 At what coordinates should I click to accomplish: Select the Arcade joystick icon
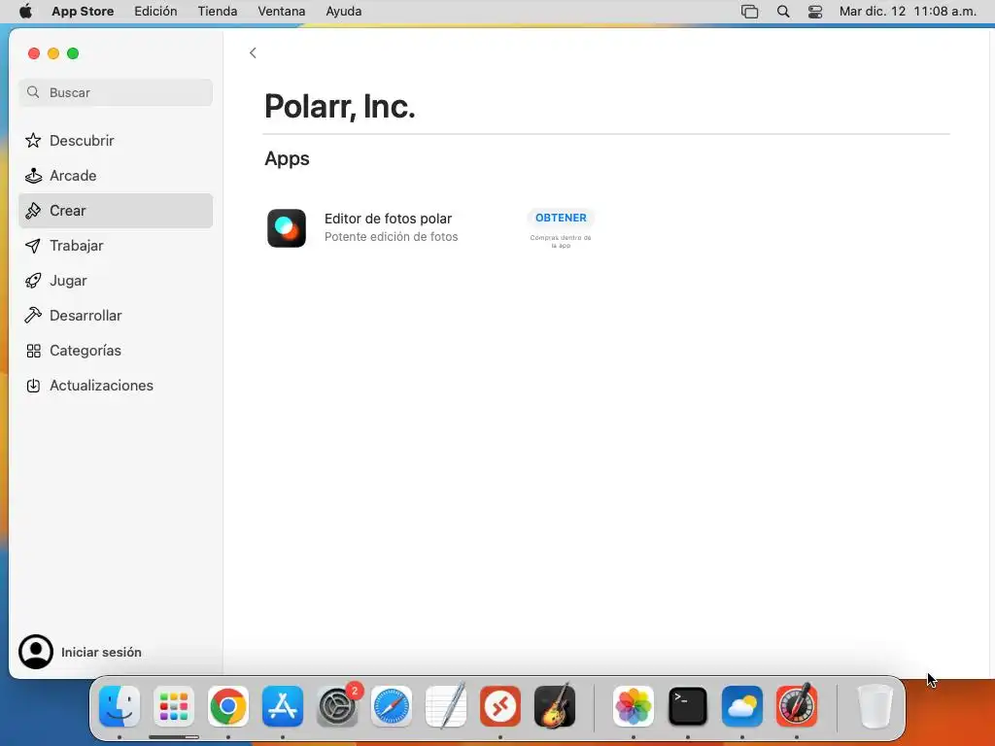33,175
